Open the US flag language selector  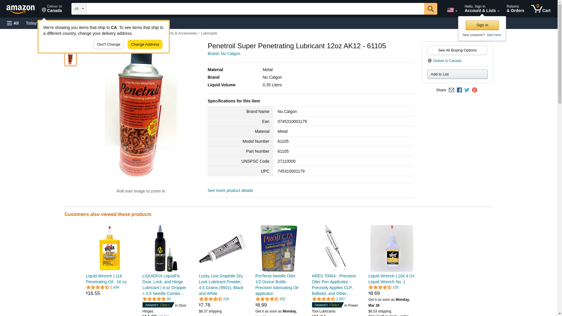[x=452, y=10]
